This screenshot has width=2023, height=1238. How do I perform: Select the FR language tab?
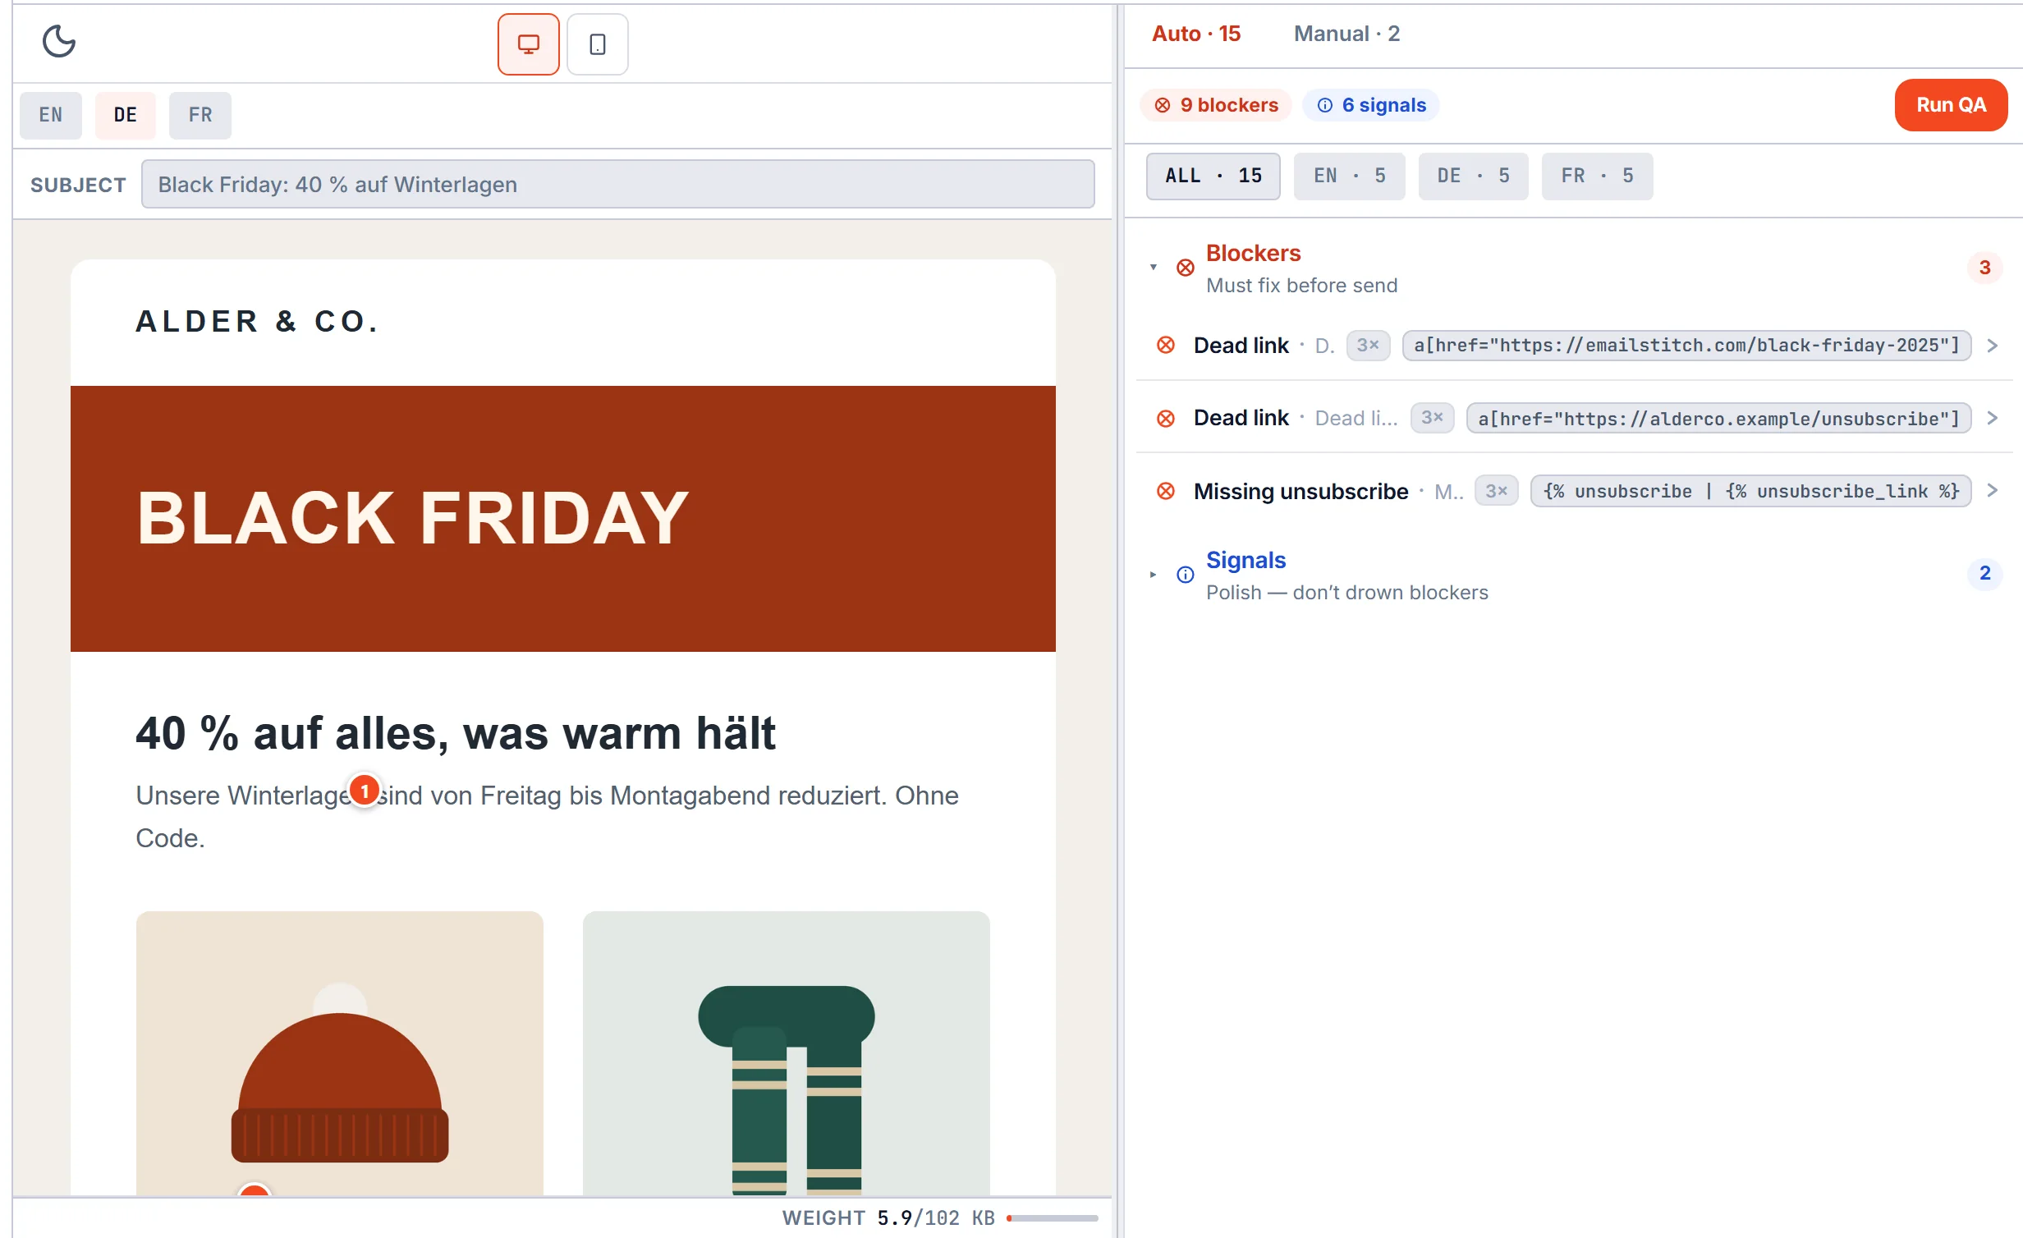coord(200,115)
